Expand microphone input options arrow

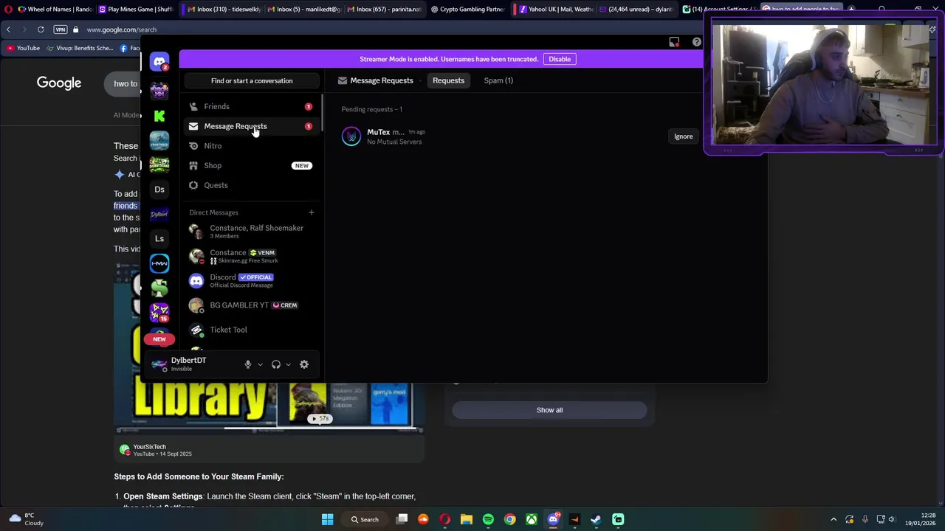[260, 364]
